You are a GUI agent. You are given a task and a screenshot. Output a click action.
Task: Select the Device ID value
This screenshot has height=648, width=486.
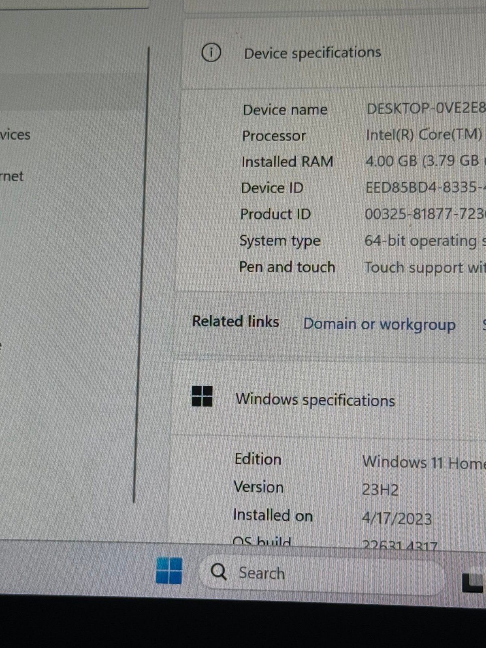click(x=425, y=188)
